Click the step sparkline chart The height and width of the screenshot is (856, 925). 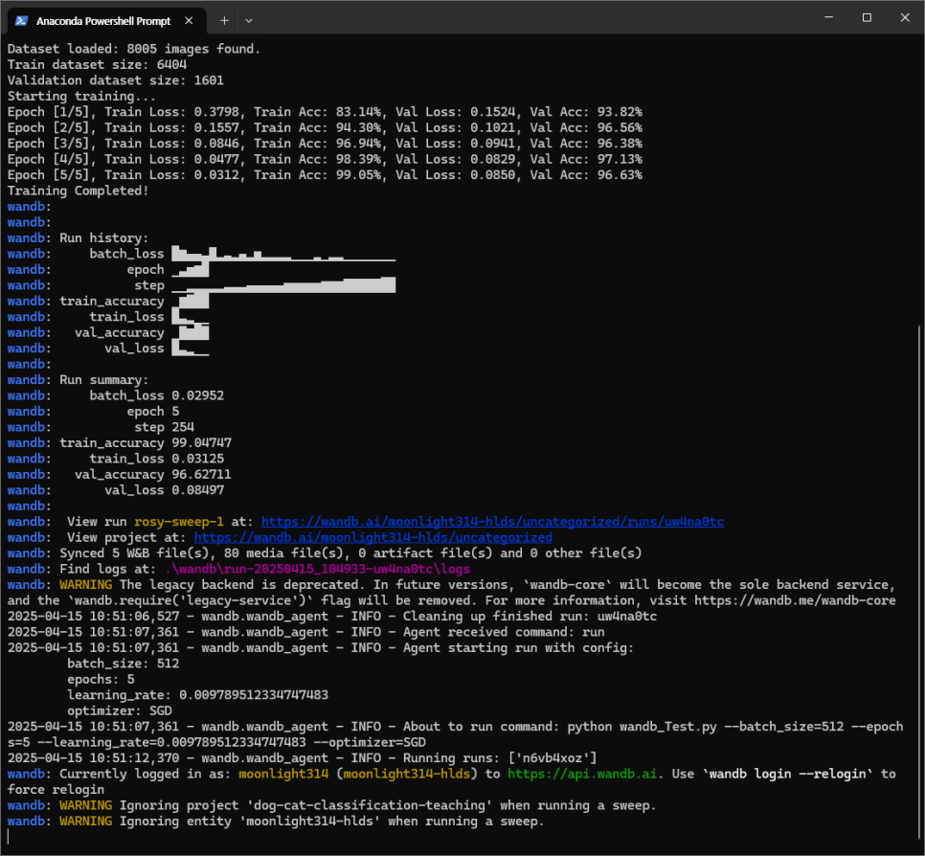(283, 285)
